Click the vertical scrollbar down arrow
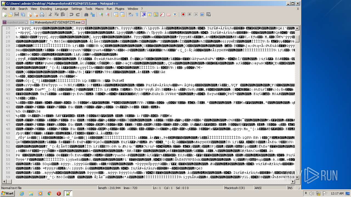This screenshot has height=197, width=351. [297, 177]
